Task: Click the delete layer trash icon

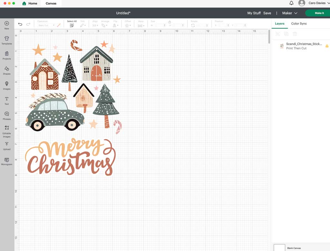Action: [x=295, y=34]
